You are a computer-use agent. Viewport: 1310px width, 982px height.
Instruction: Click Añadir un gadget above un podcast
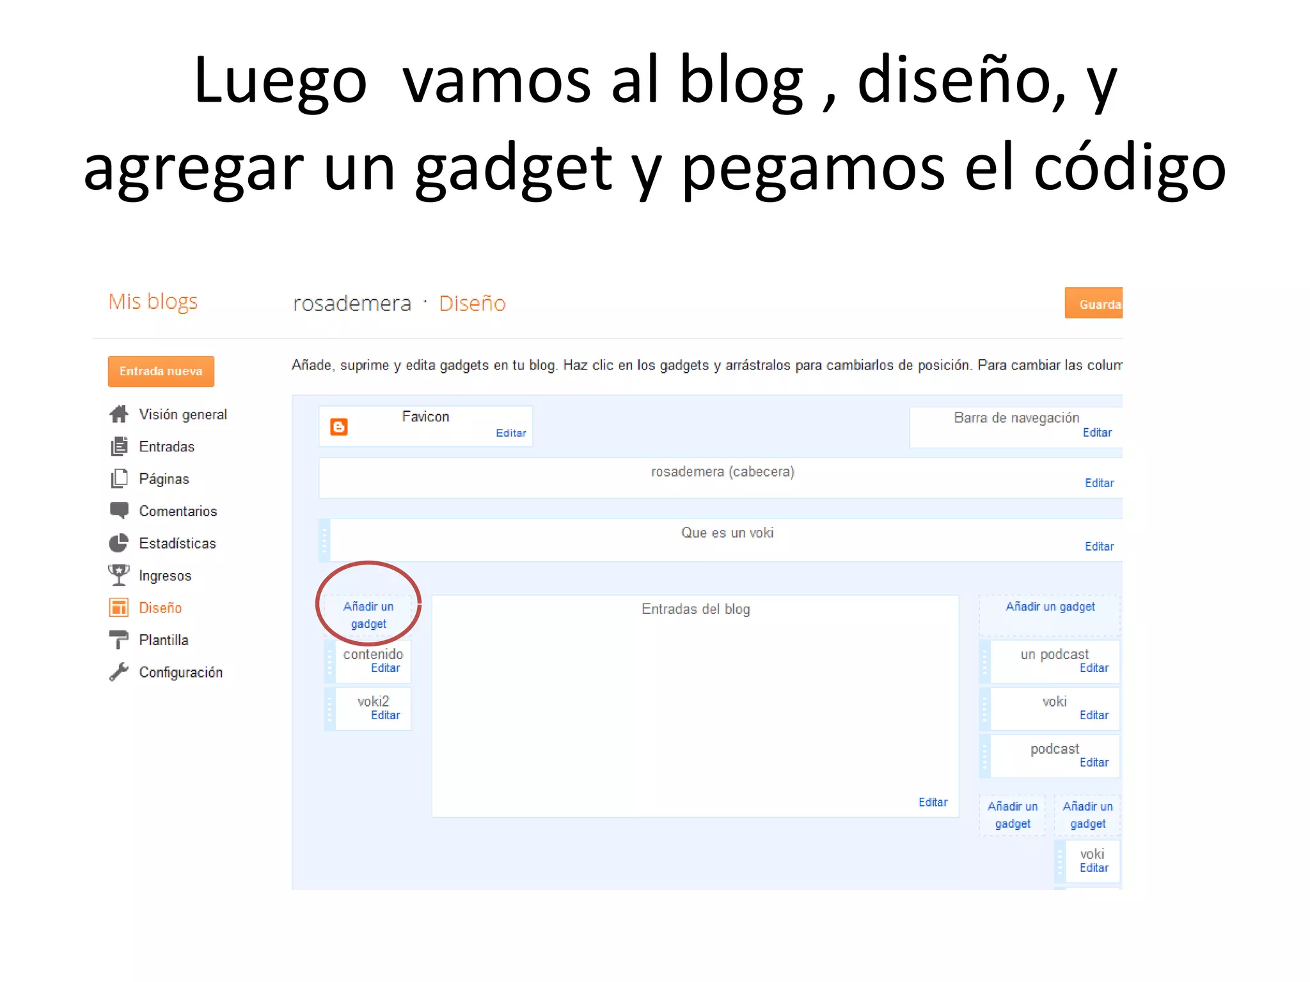pyautogui.click(x=1050, y=606)
